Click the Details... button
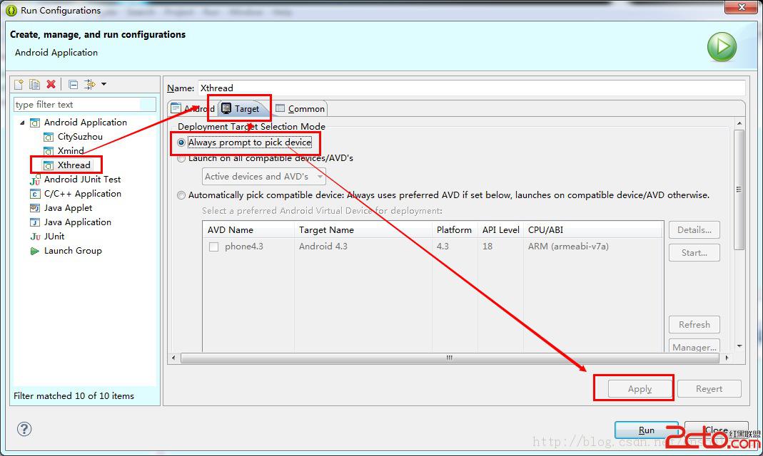Screen dimensions: 763x456 coord(694,229)
